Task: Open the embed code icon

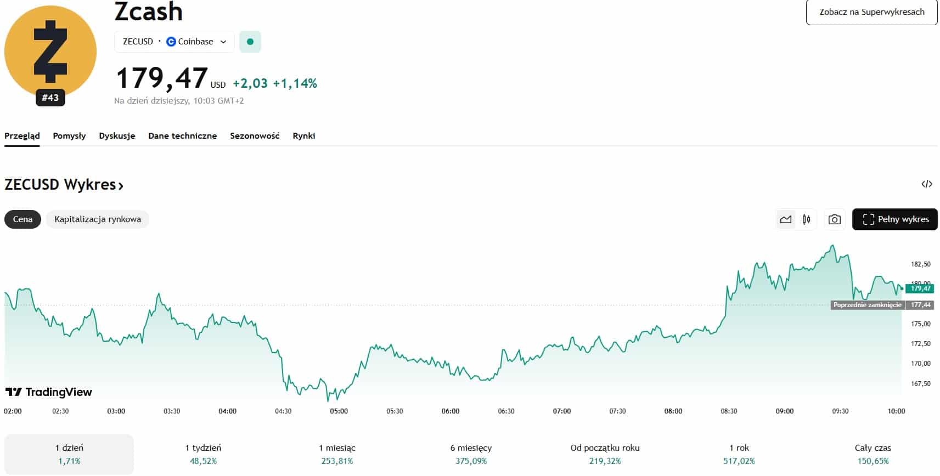Action: 926,184
